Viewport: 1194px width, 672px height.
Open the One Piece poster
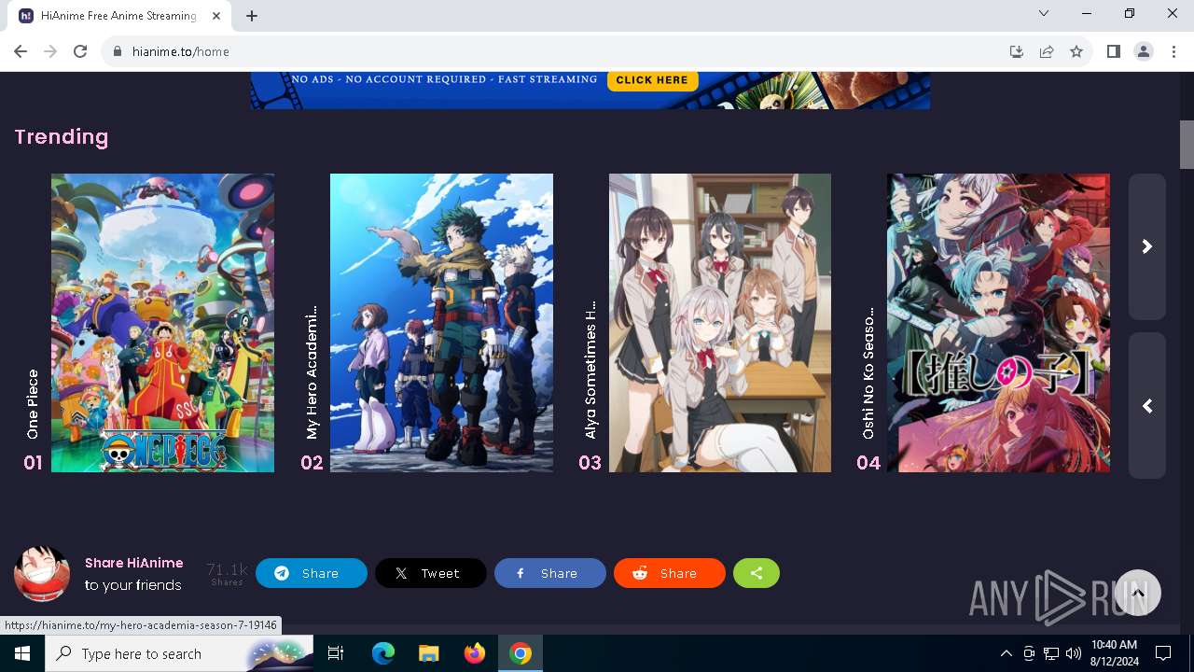click(x=162, y=323)
